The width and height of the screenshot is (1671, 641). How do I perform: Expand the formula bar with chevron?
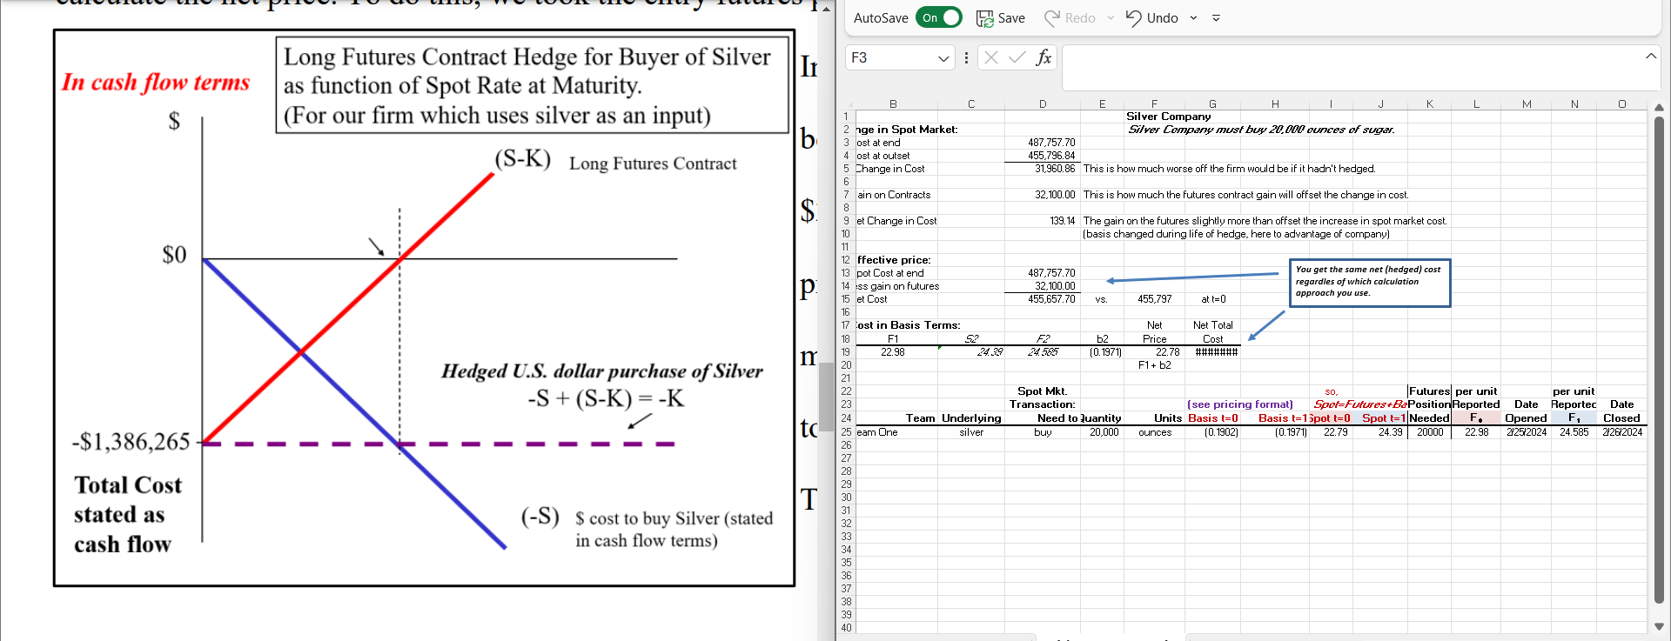(x=1650, y=56)
